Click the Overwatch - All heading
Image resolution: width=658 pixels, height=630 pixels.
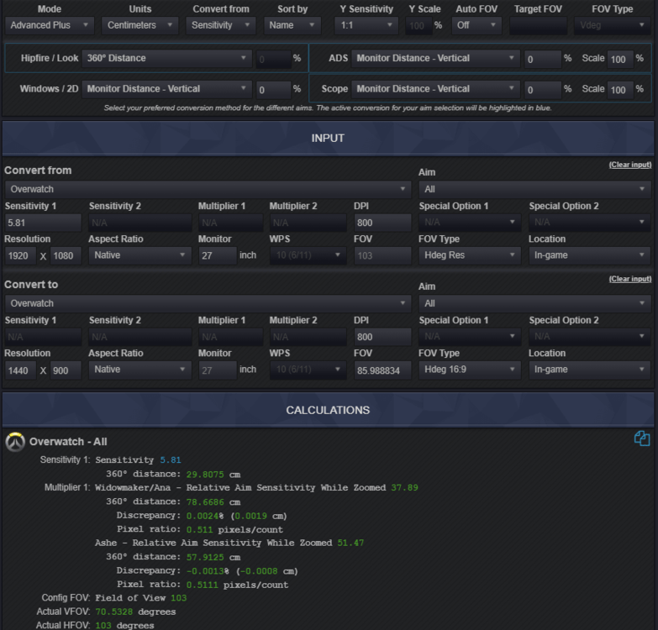click(68, 442)
